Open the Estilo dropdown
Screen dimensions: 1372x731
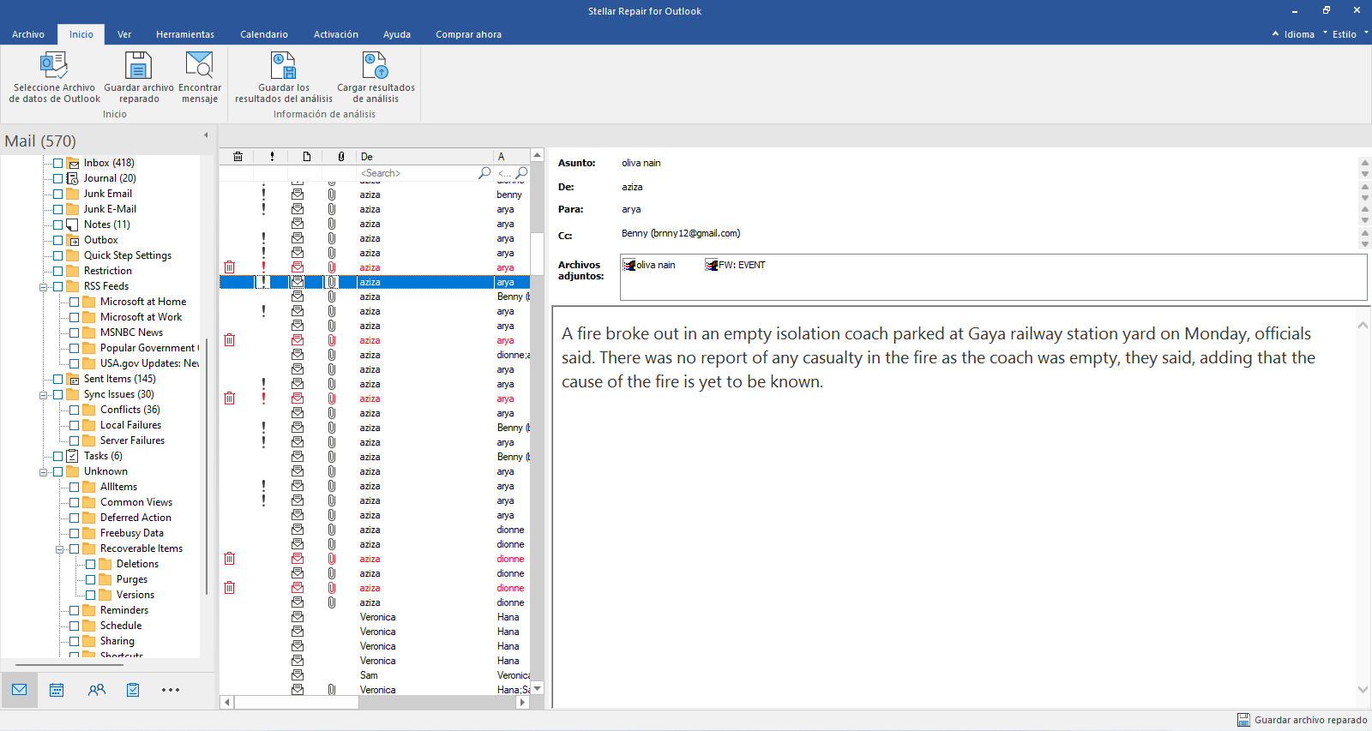click(1349, 34)
